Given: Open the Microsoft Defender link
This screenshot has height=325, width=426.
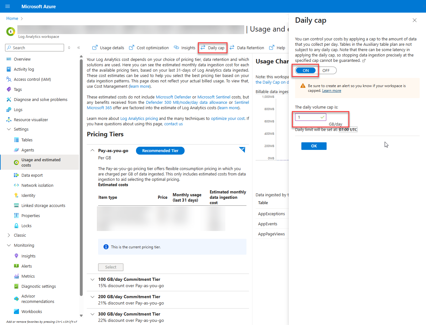Looking at the screenshot, I should click(174, 97).
